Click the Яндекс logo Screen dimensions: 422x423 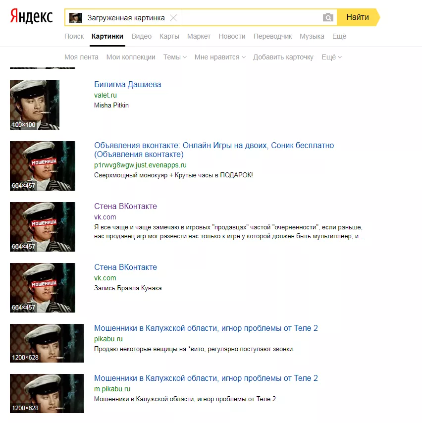point(31,16)
